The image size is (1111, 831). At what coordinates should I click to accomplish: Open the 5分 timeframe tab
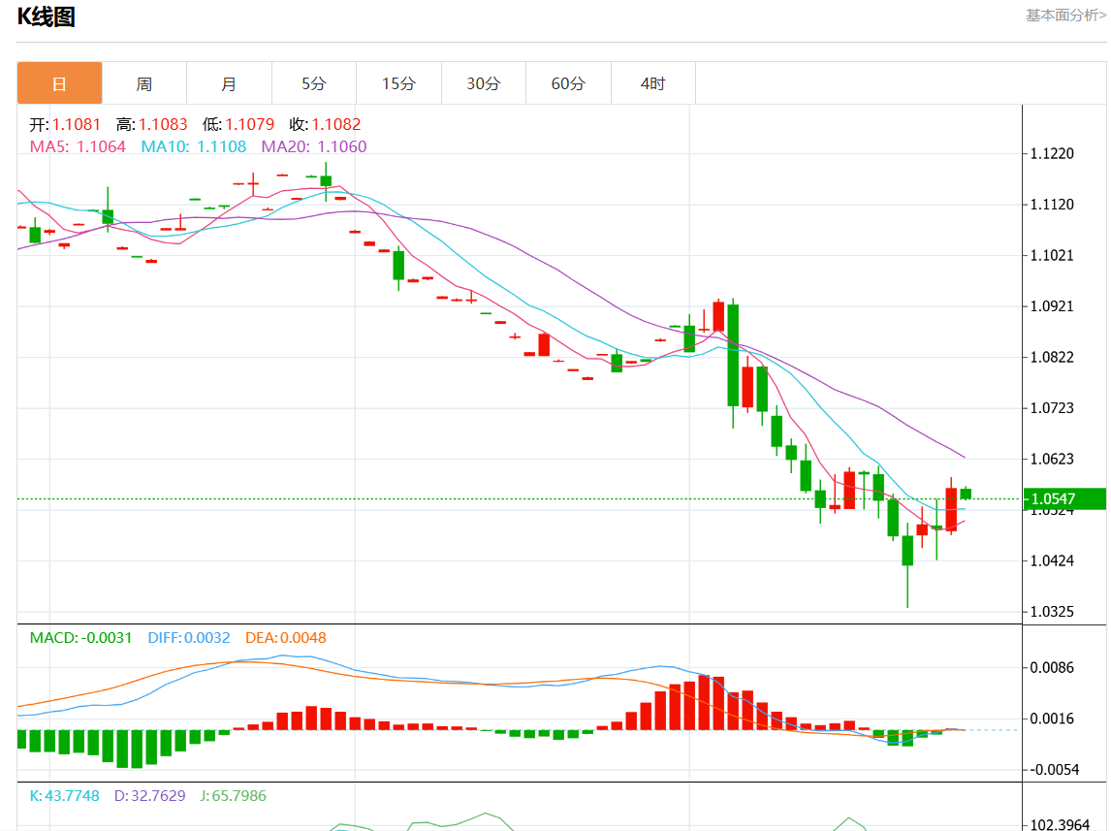coord(313,83)
